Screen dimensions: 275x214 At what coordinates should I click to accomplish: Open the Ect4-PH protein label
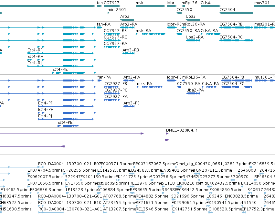click(46, 110)
